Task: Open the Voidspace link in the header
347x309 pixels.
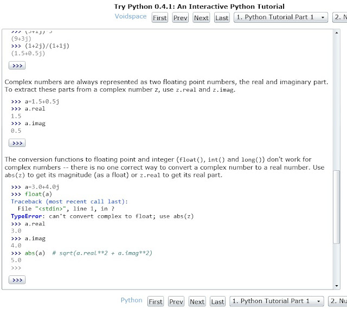Action: point(131,17)
